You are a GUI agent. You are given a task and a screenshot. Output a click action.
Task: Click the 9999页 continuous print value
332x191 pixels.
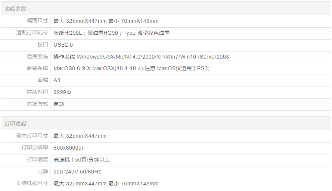click(x=62, y=92)
